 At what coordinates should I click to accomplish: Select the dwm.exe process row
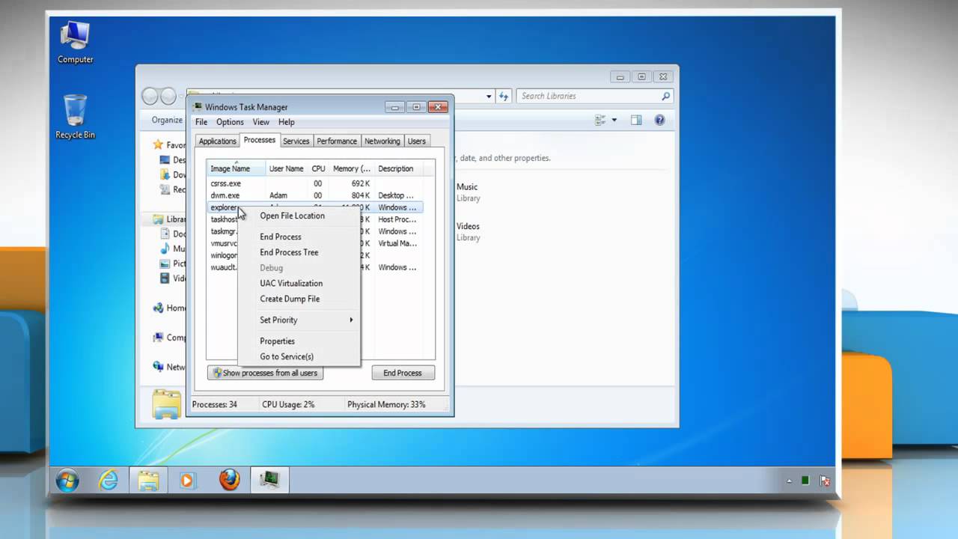tap(315, 195)
